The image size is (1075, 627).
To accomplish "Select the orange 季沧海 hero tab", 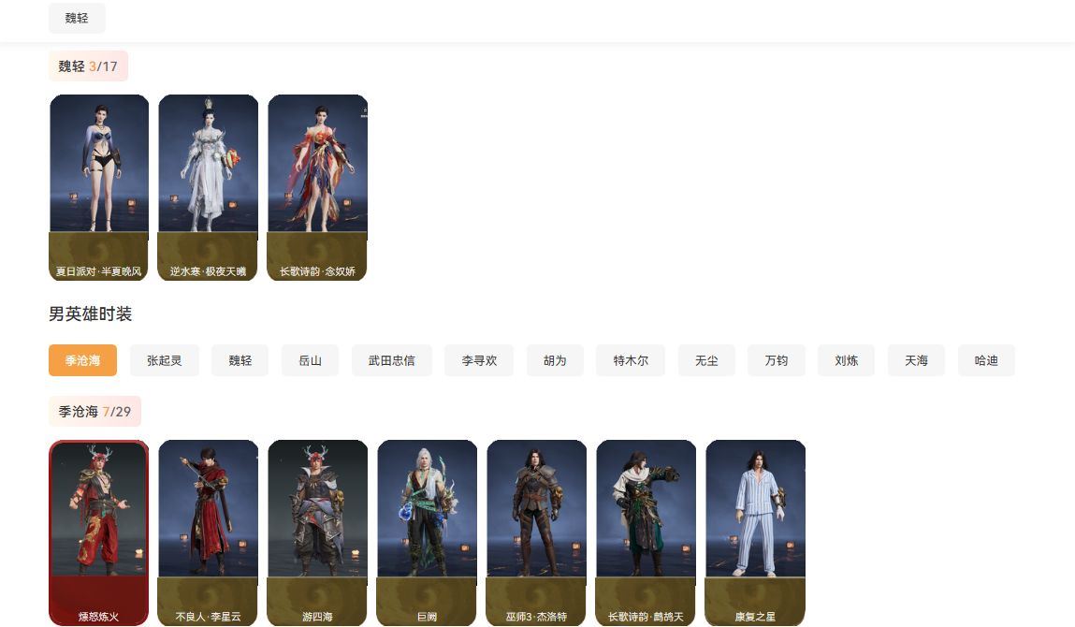I will [82, 360].
